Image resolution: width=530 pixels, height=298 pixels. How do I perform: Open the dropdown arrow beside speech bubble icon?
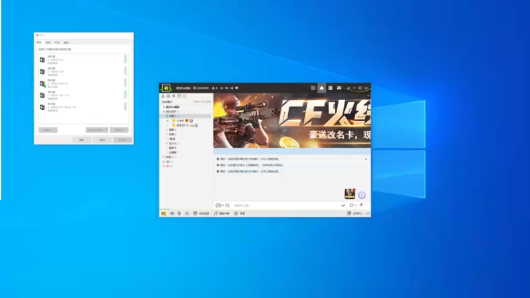tap(355, 205)
